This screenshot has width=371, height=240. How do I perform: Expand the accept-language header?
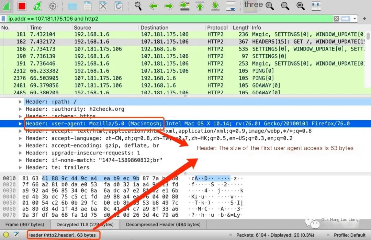click(x=20, y=138)
